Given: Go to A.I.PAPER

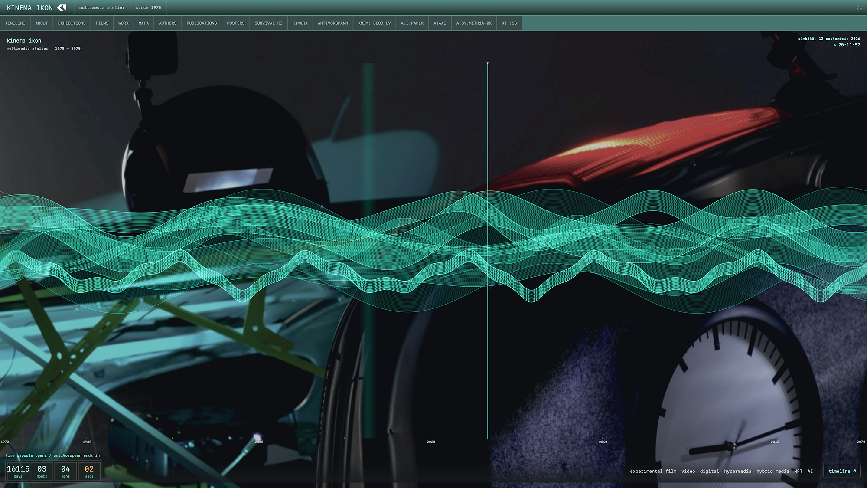Looking at the screenshot, I should pyautogui.click(x=412, y=23).
